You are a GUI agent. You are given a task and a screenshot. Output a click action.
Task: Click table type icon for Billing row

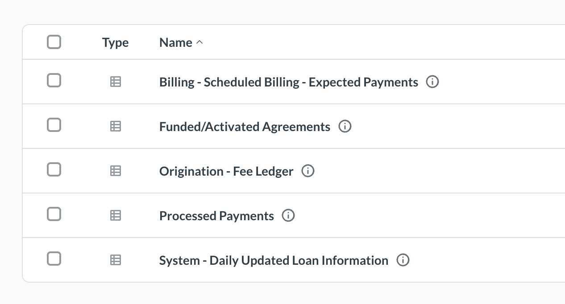point(116,82)
